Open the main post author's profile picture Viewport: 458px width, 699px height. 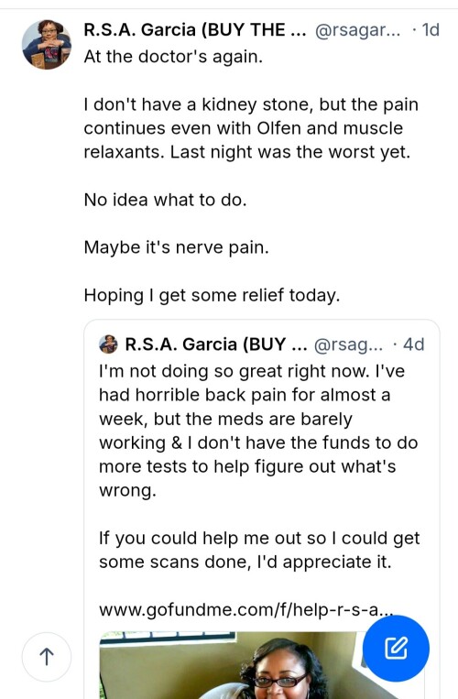47,44
